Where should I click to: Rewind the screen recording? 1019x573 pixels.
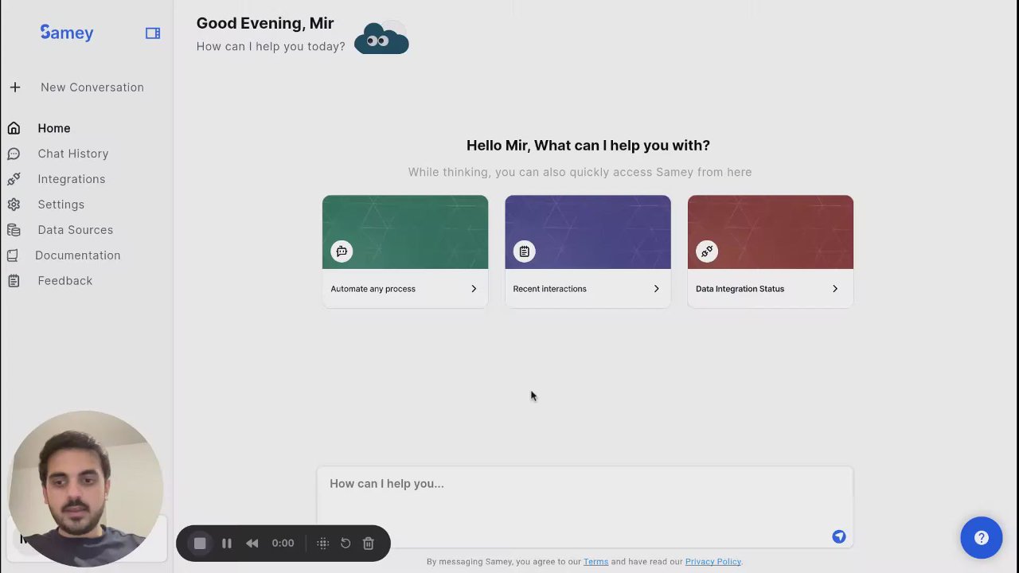click(252, 544)
